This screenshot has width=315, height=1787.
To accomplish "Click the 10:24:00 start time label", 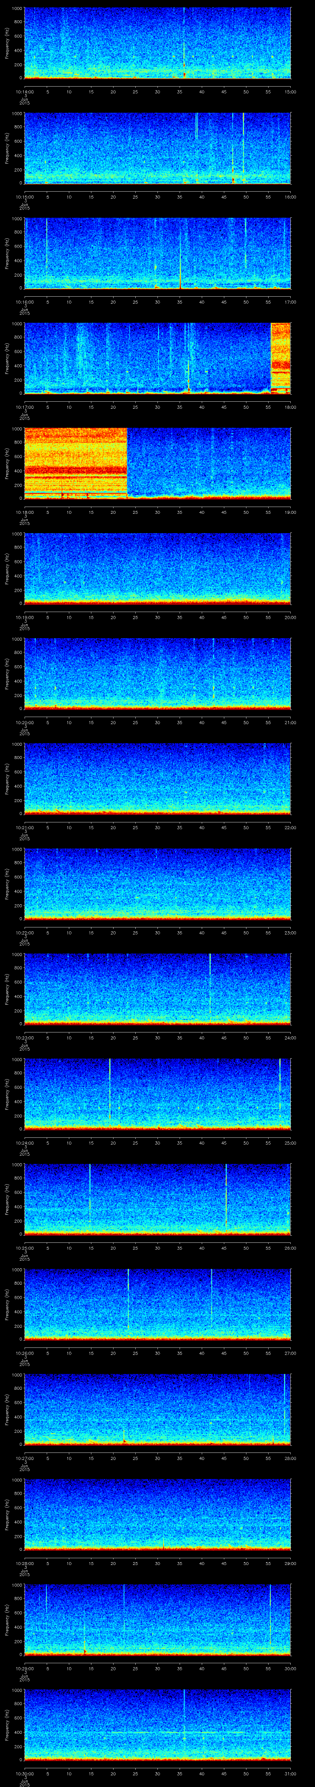I will pyautogui.click(x=24, y=1143).
